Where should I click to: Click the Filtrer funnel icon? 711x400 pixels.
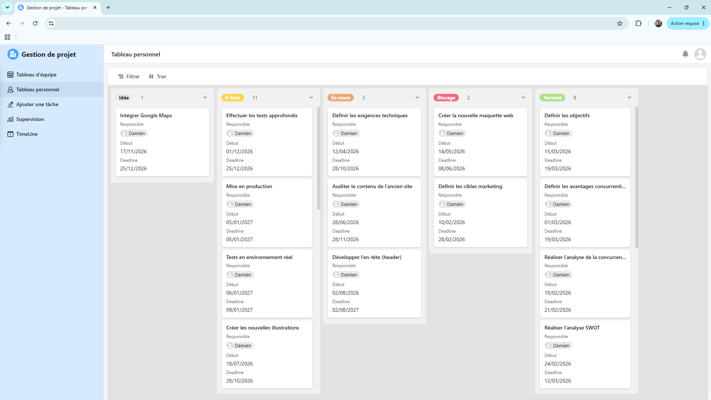(x=121, y=76)
